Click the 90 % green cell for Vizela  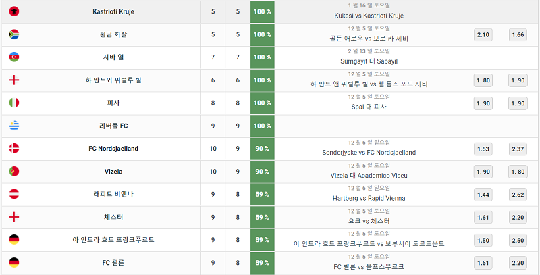pyautogui.click(x=263, y=172)
